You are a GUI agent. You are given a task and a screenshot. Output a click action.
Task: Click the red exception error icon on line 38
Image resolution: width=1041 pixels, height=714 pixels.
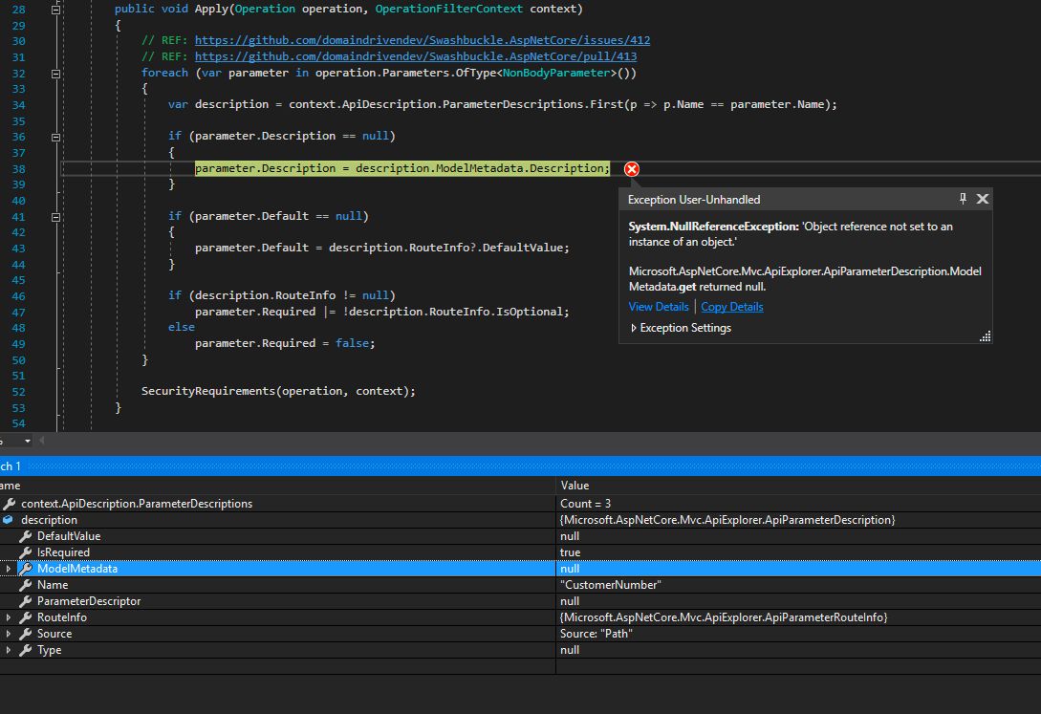point(631,169)
